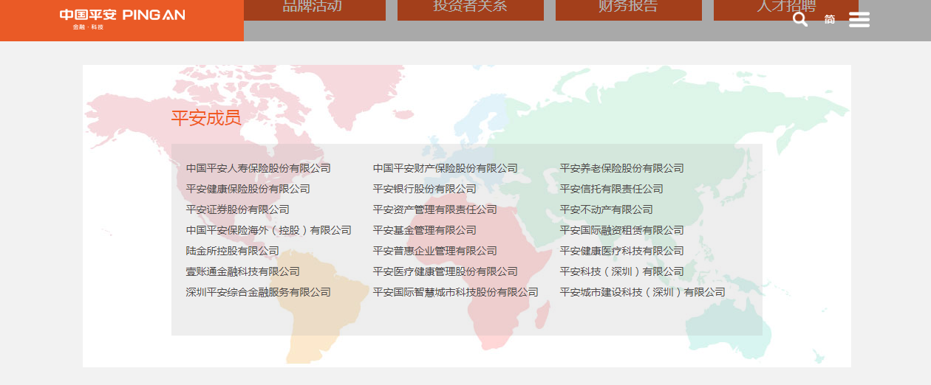
Task: Open 平安健康医疗科技有限公司 link
Action: pyautogui.click(x=622, y=251)
